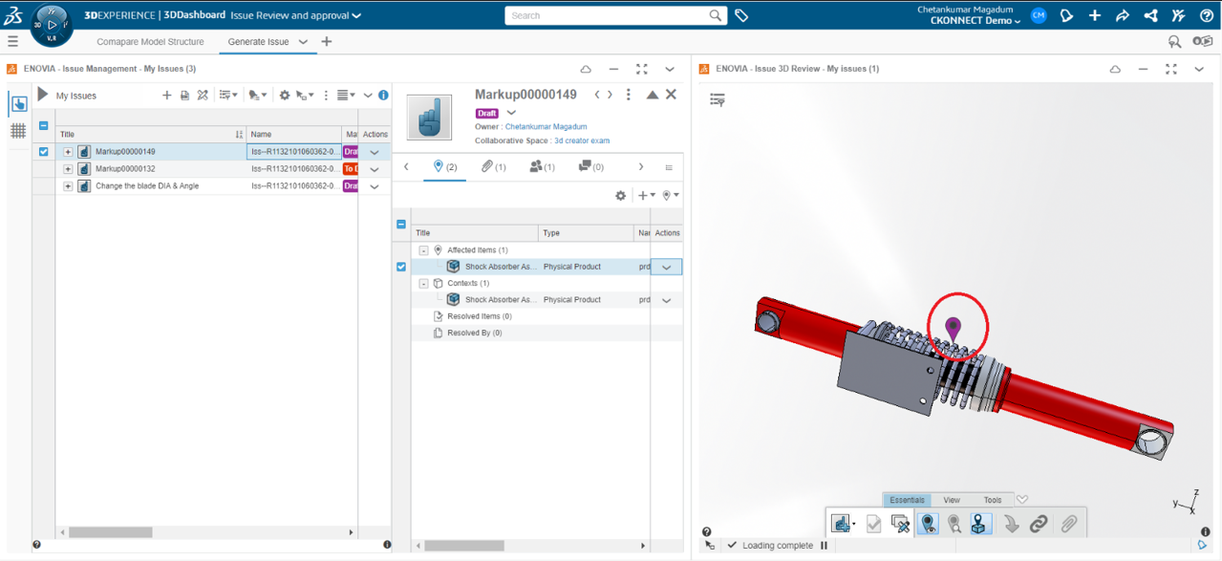Click the markup edit icon in 3D toolbar
The height and width of the screenshot is (561, 1222).
[x=900, y=524]
